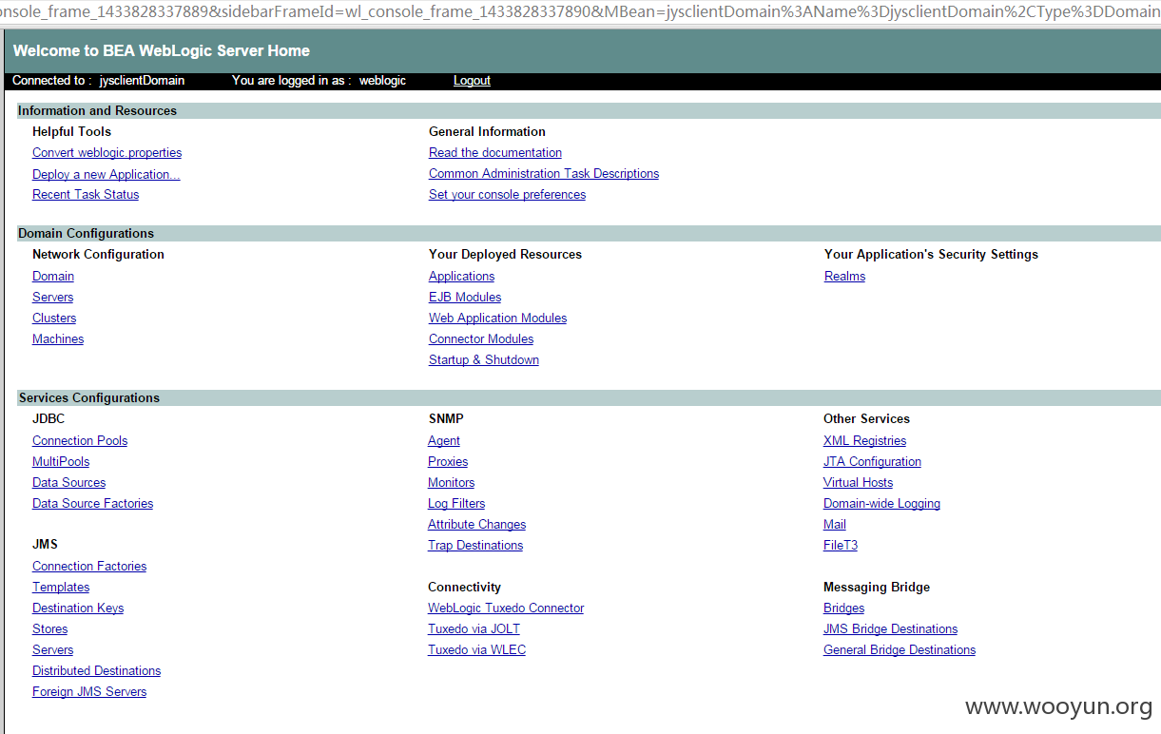Open Messaging Bridge Bridges link
Screen dimensions: 1161x734
(x=843, y=608)
